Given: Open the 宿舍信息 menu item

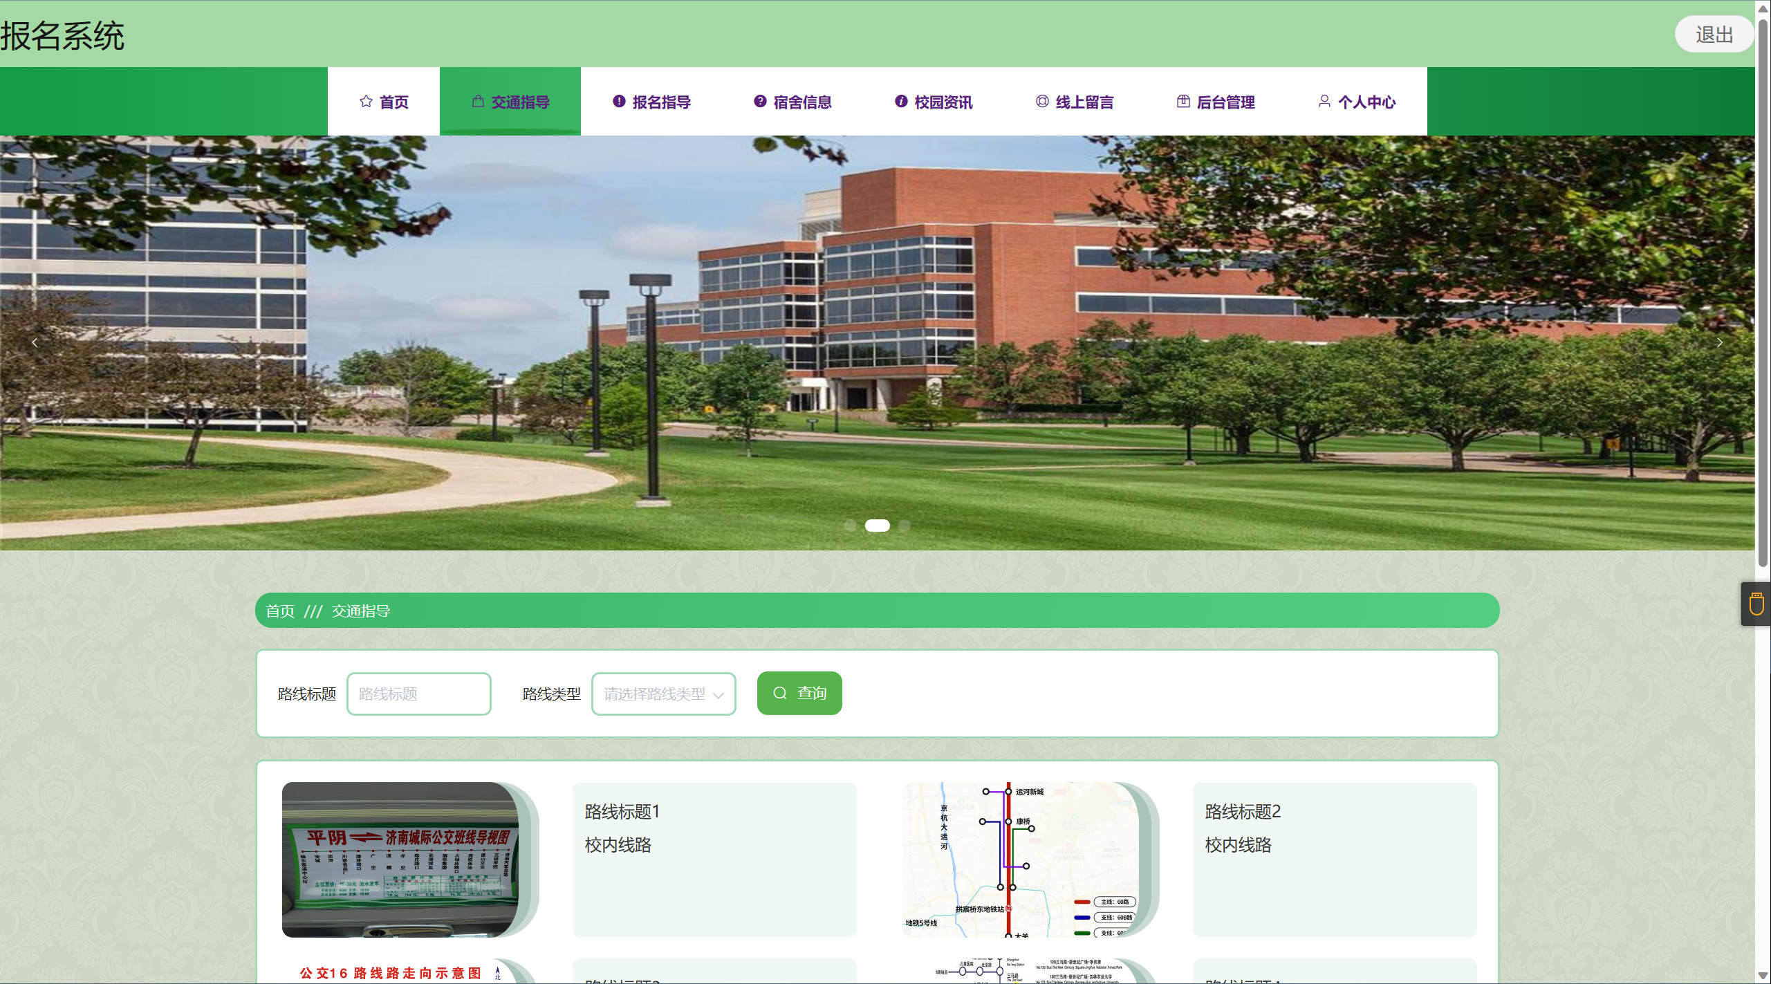Looking at the screenshot, I should 792,102.
